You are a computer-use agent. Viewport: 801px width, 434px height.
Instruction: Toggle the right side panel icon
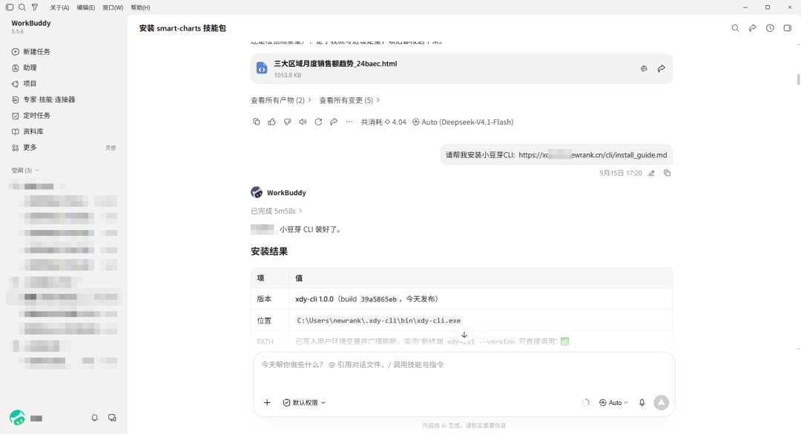coord(787,28)
